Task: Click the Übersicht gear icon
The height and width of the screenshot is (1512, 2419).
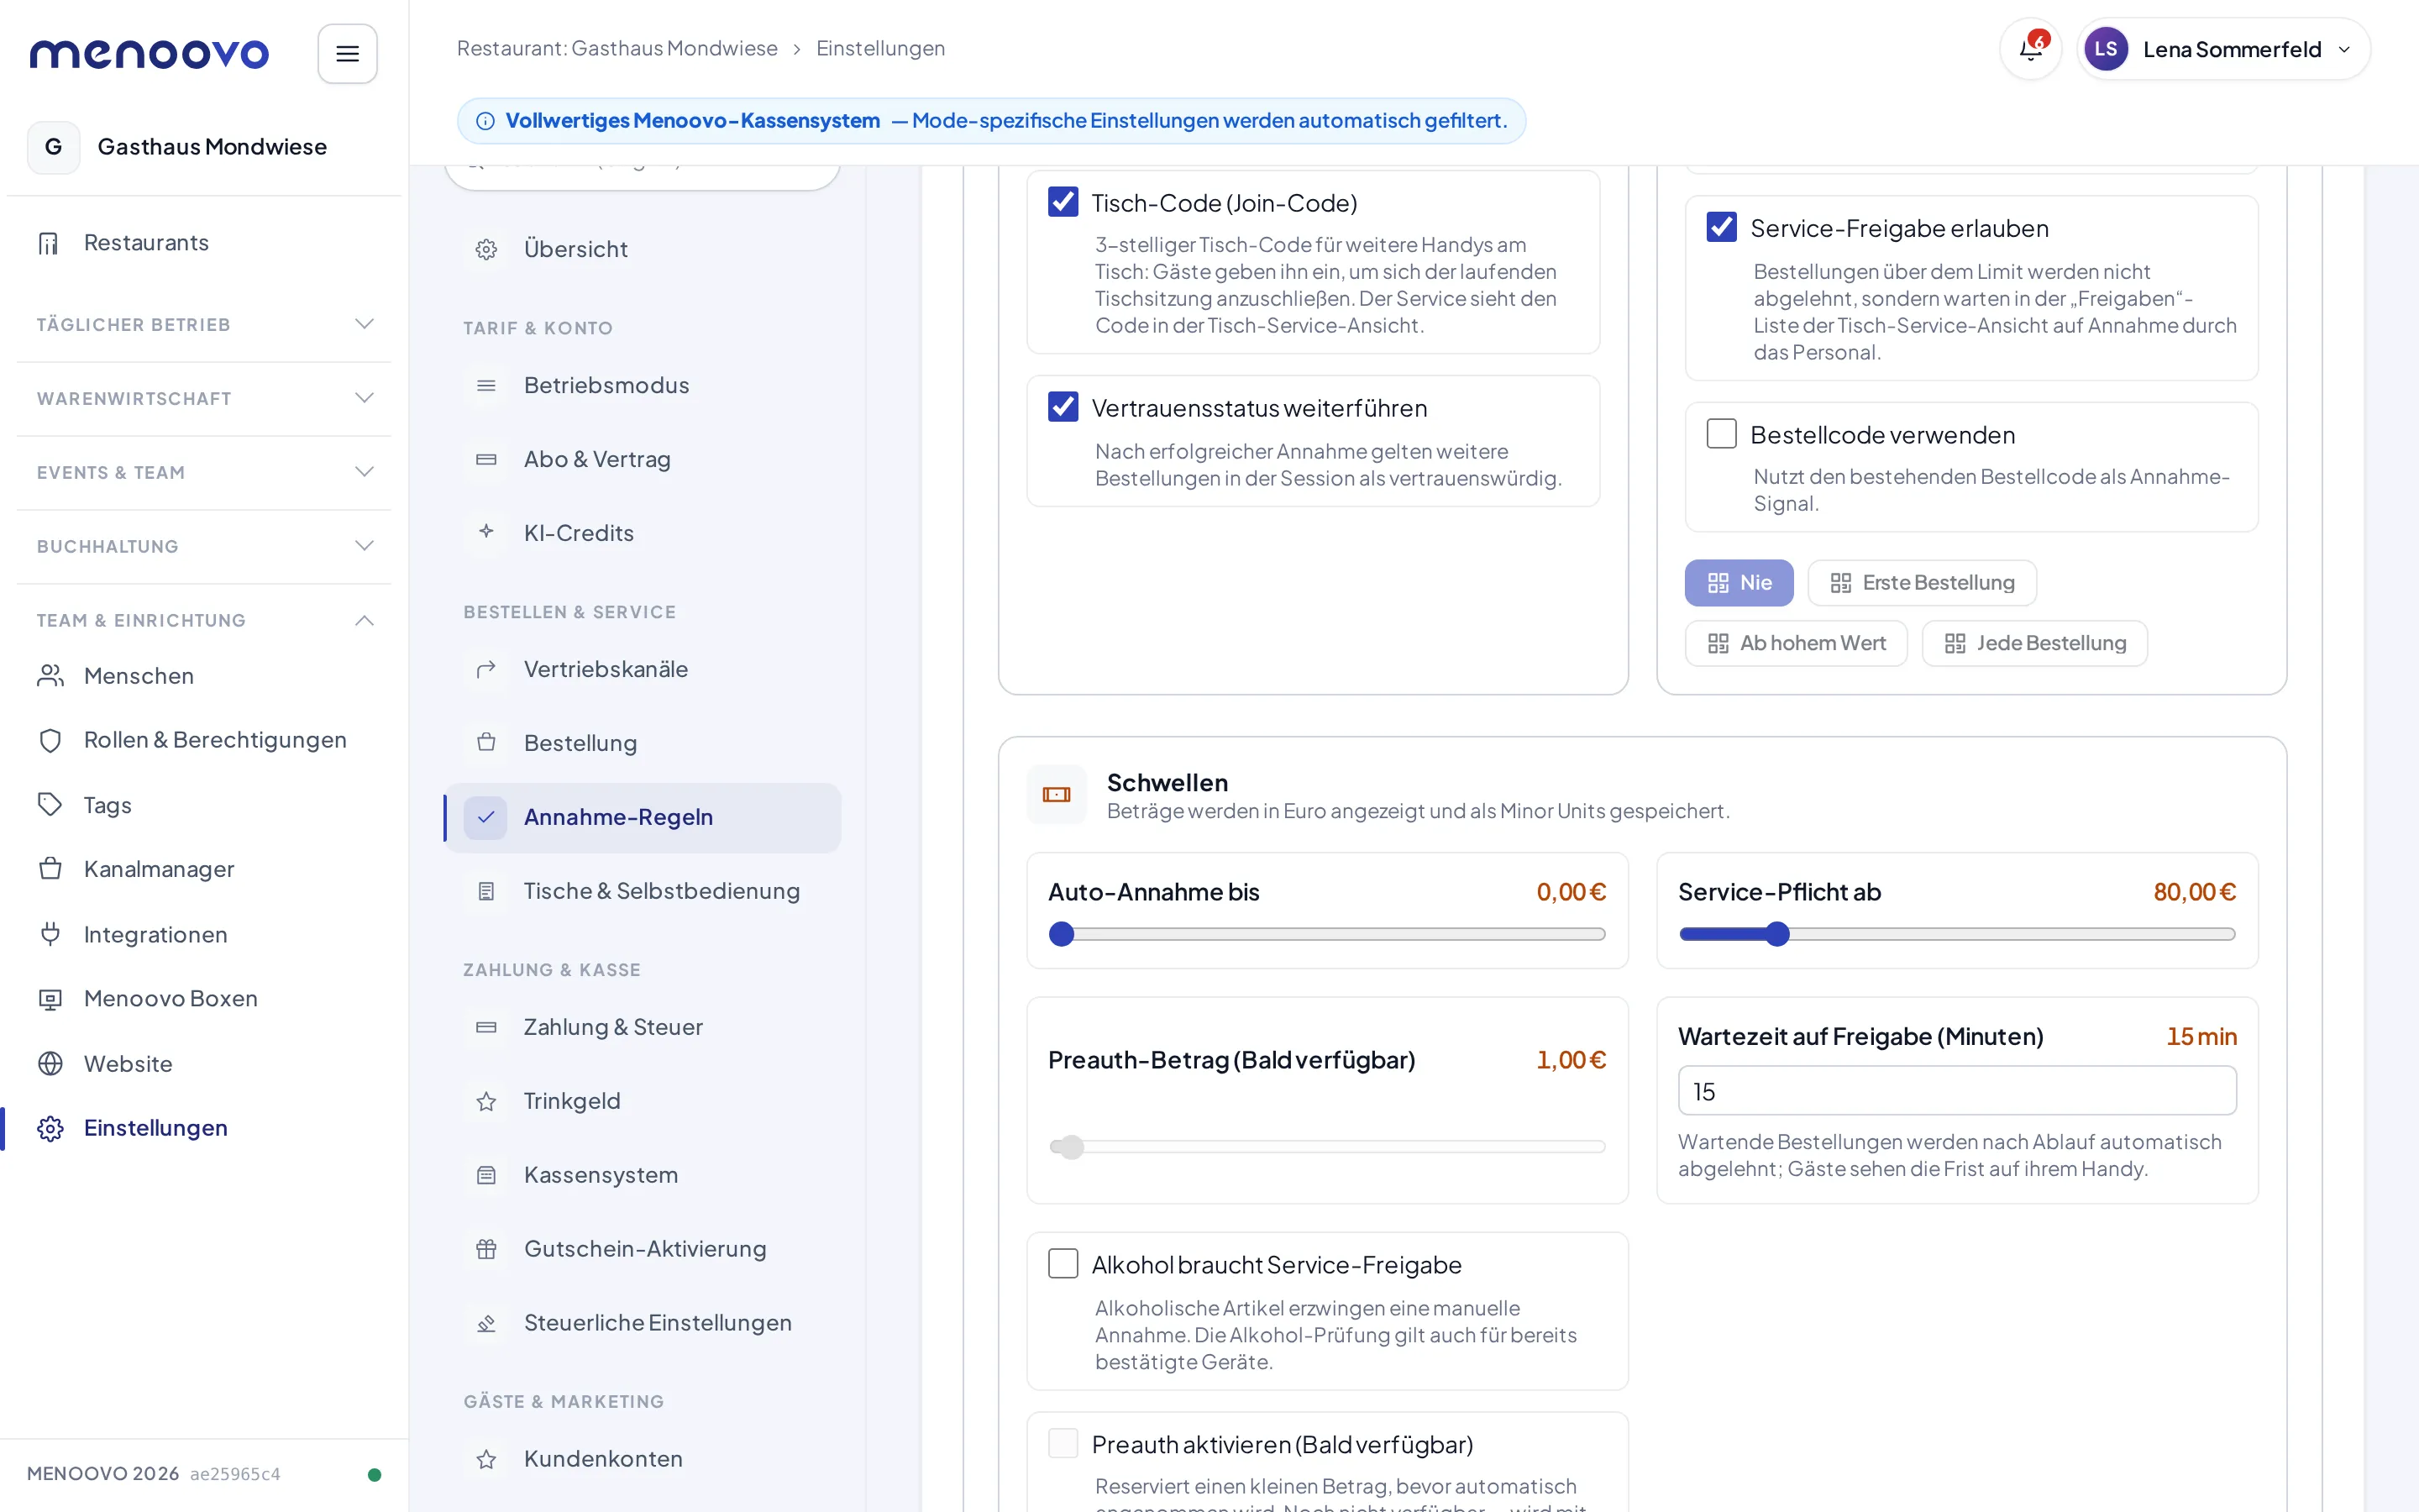Action: tap(485, 249)
